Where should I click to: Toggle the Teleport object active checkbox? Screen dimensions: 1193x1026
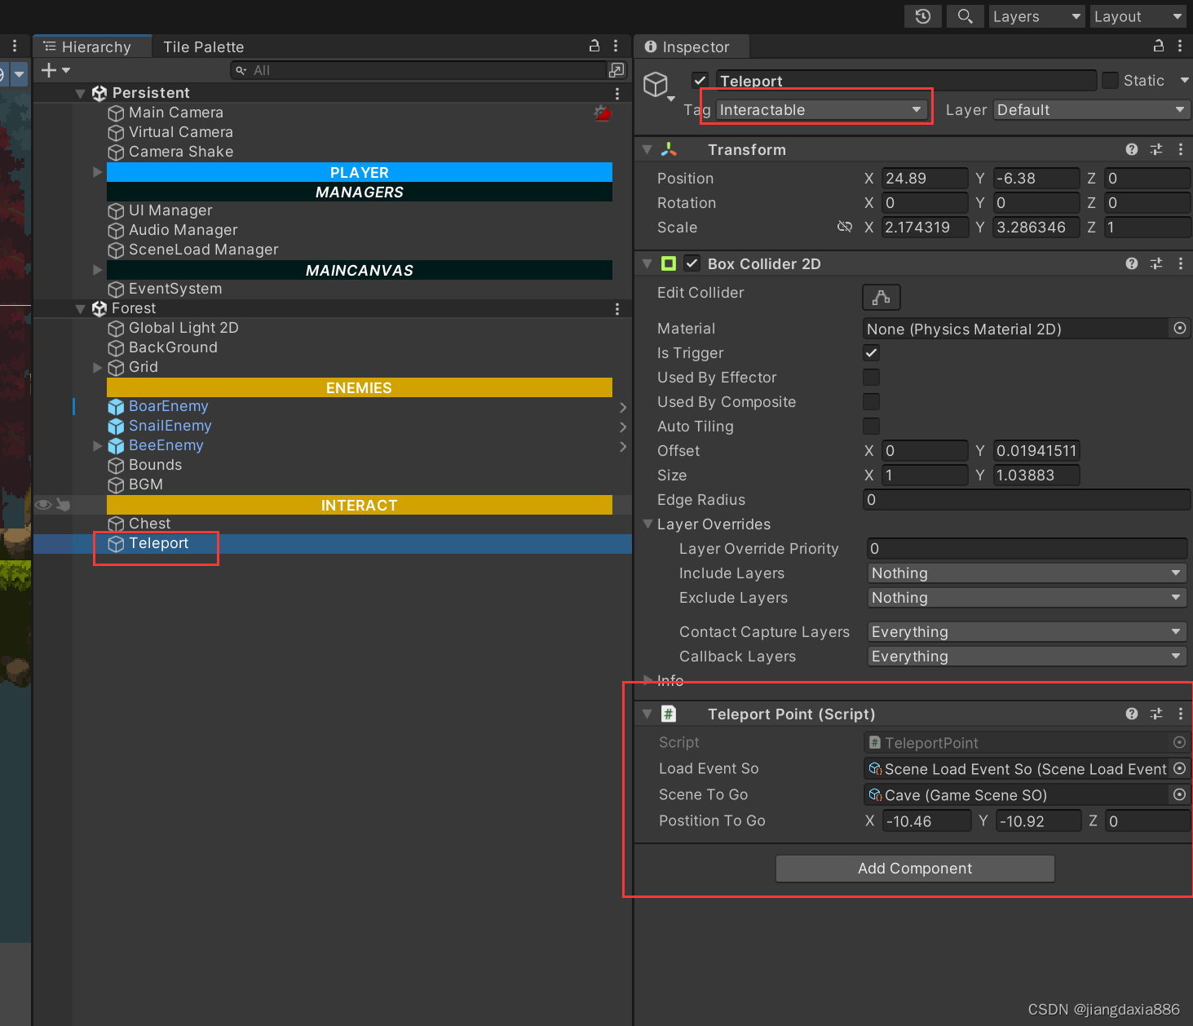700,80
